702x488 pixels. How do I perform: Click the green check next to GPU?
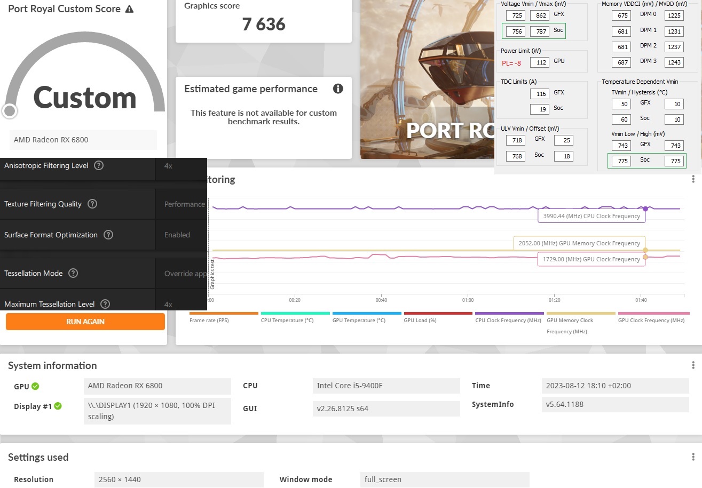click(x=35, y=386)
